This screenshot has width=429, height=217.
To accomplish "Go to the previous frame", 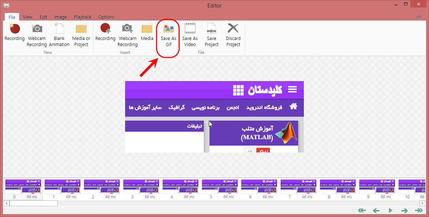I will (x=376, y=211).
